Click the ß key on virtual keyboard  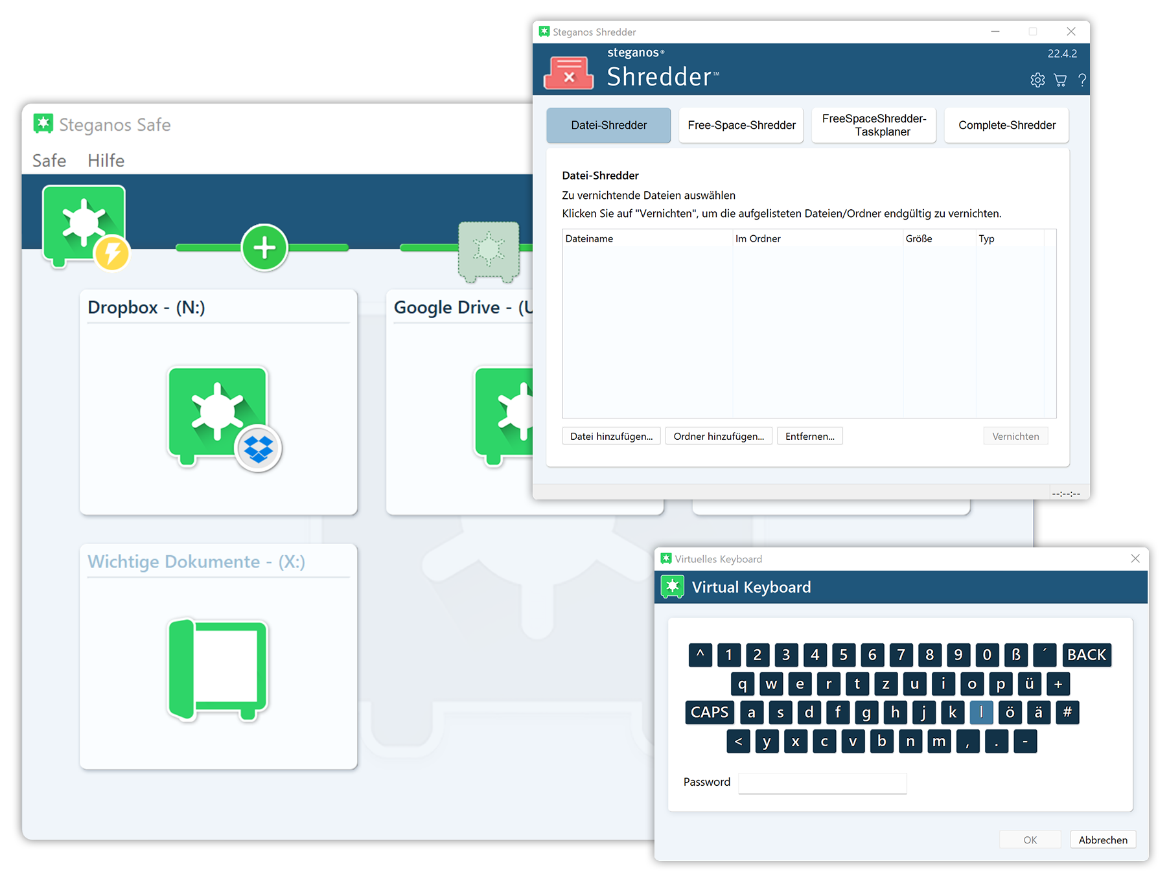point(1015,654)
